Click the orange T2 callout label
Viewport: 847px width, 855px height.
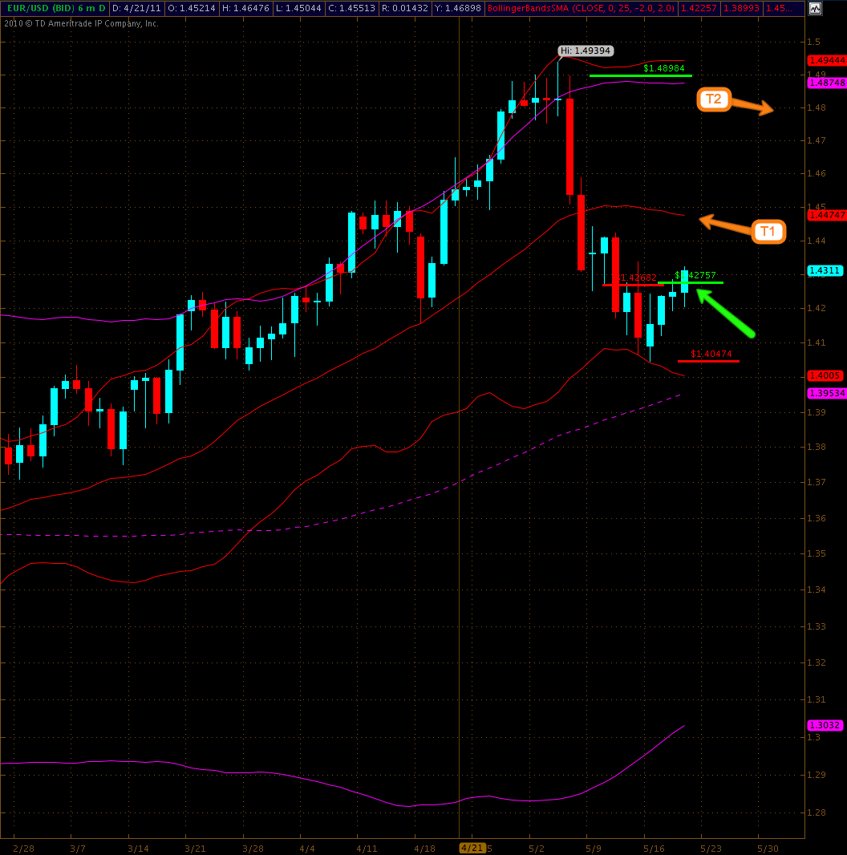click(x=714, y=99)
